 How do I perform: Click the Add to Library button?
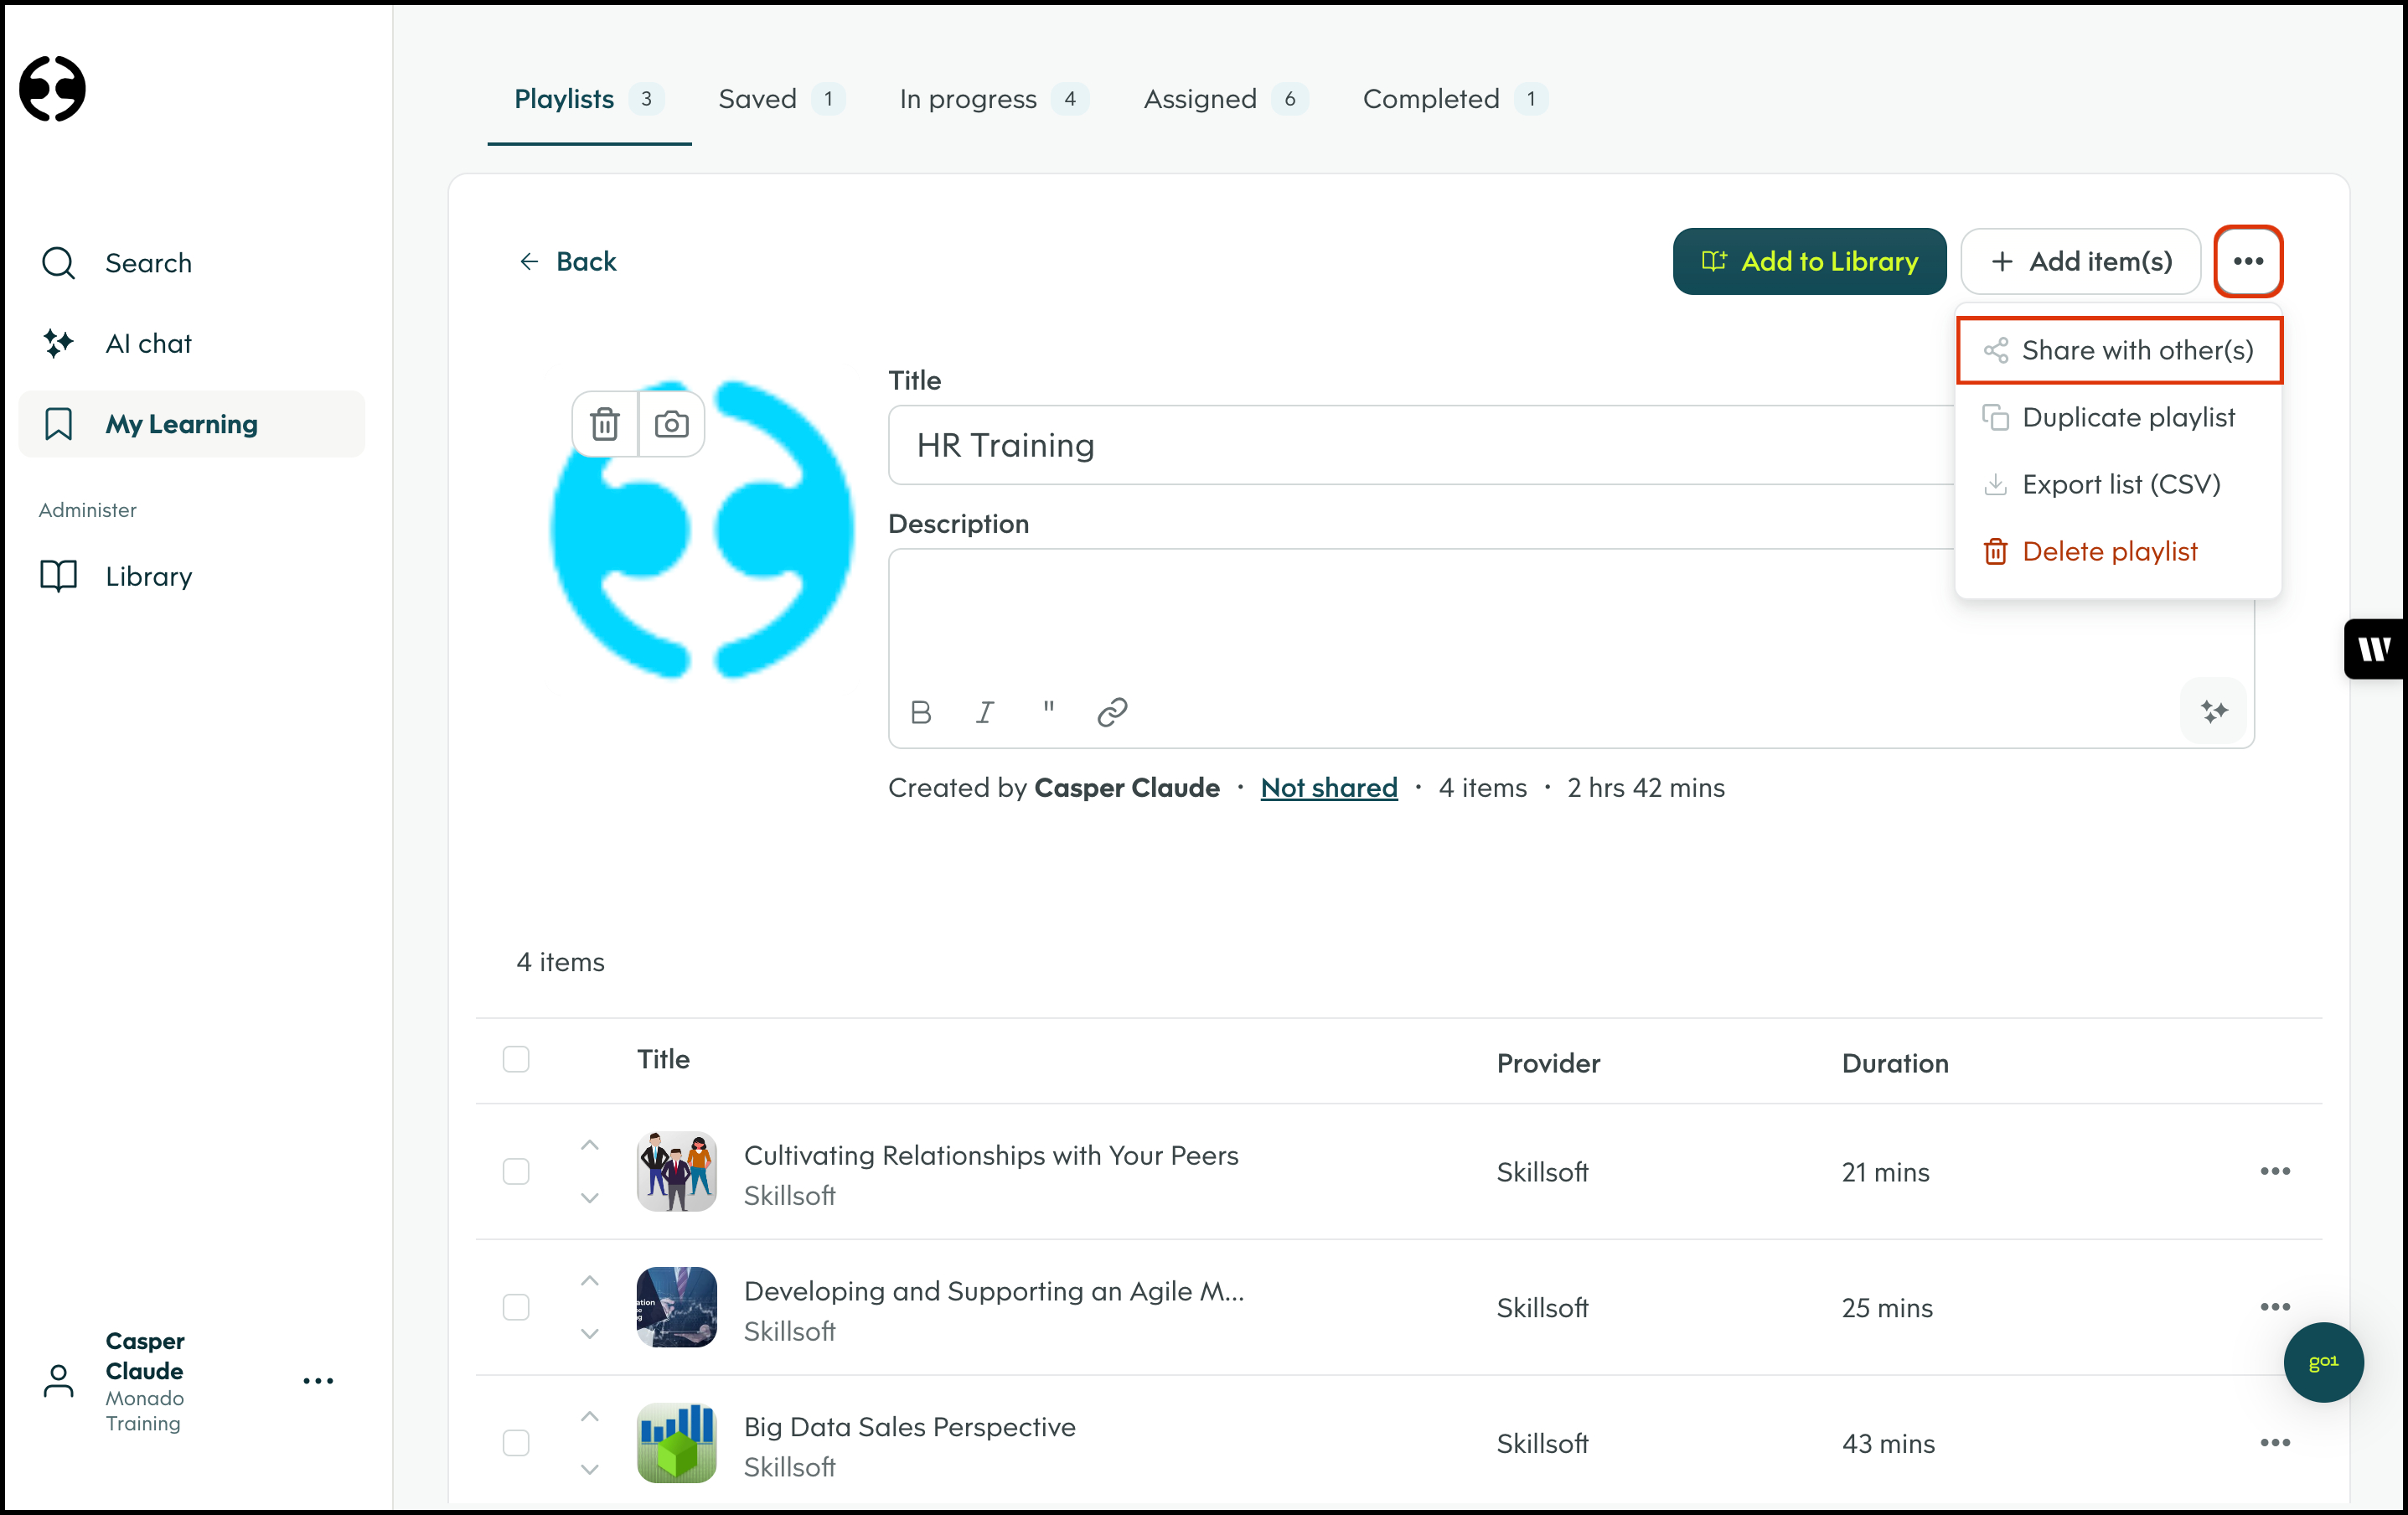click(x=1809, y=262)
